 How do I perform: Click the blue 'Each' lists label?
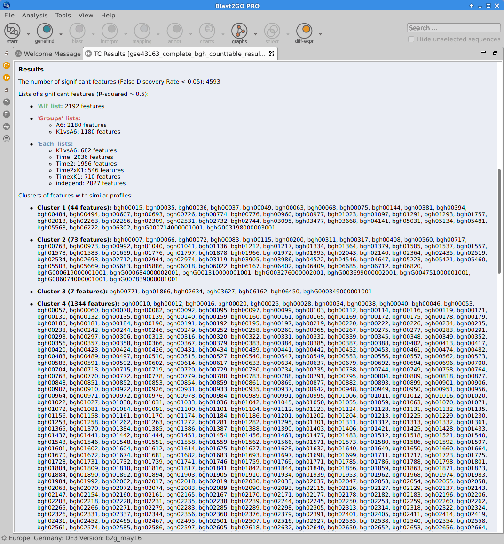pyautogui.click(x=55, y=143)
